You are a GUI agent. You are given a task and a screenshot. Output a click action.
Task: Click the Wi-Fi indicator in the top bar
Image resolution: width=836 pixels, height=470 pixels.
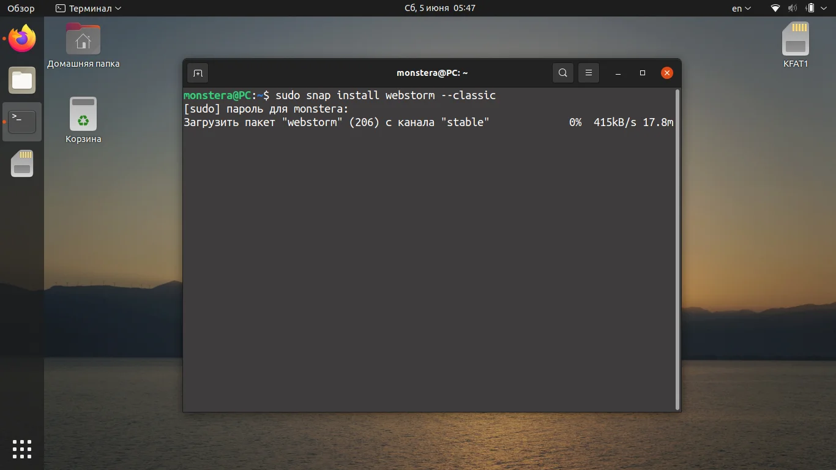[774, 8]
